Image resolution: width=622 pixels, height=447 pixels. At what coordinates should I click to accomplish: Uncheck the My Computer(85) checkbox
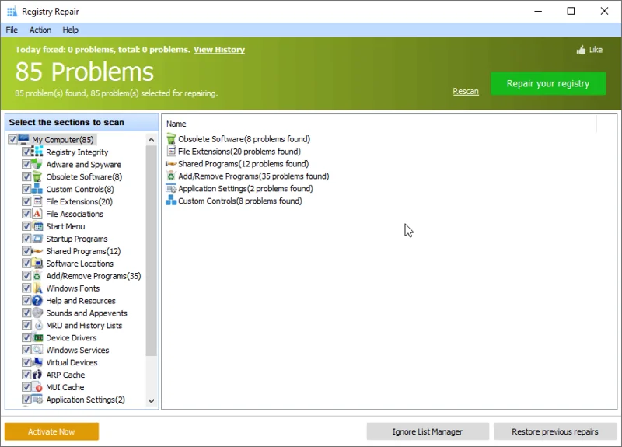[12, 140]
